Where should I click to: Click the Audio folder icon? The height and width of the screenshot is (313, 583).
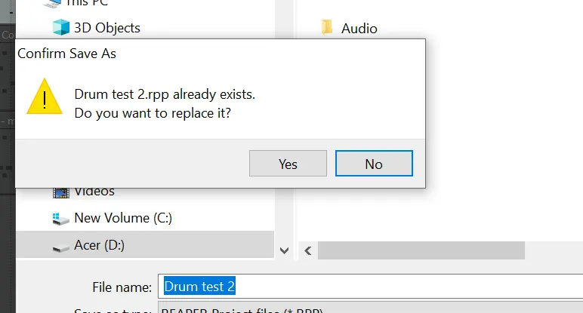click(x=327, y=28)
